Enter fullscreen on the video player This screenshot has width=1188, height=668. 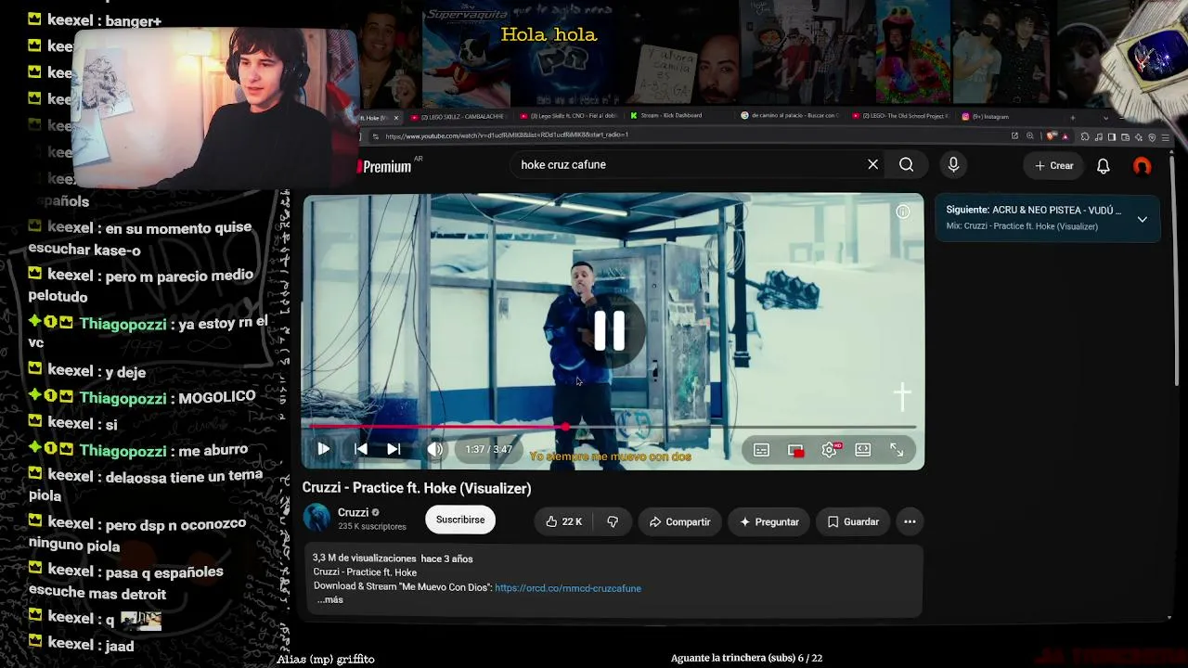point(897,450)
